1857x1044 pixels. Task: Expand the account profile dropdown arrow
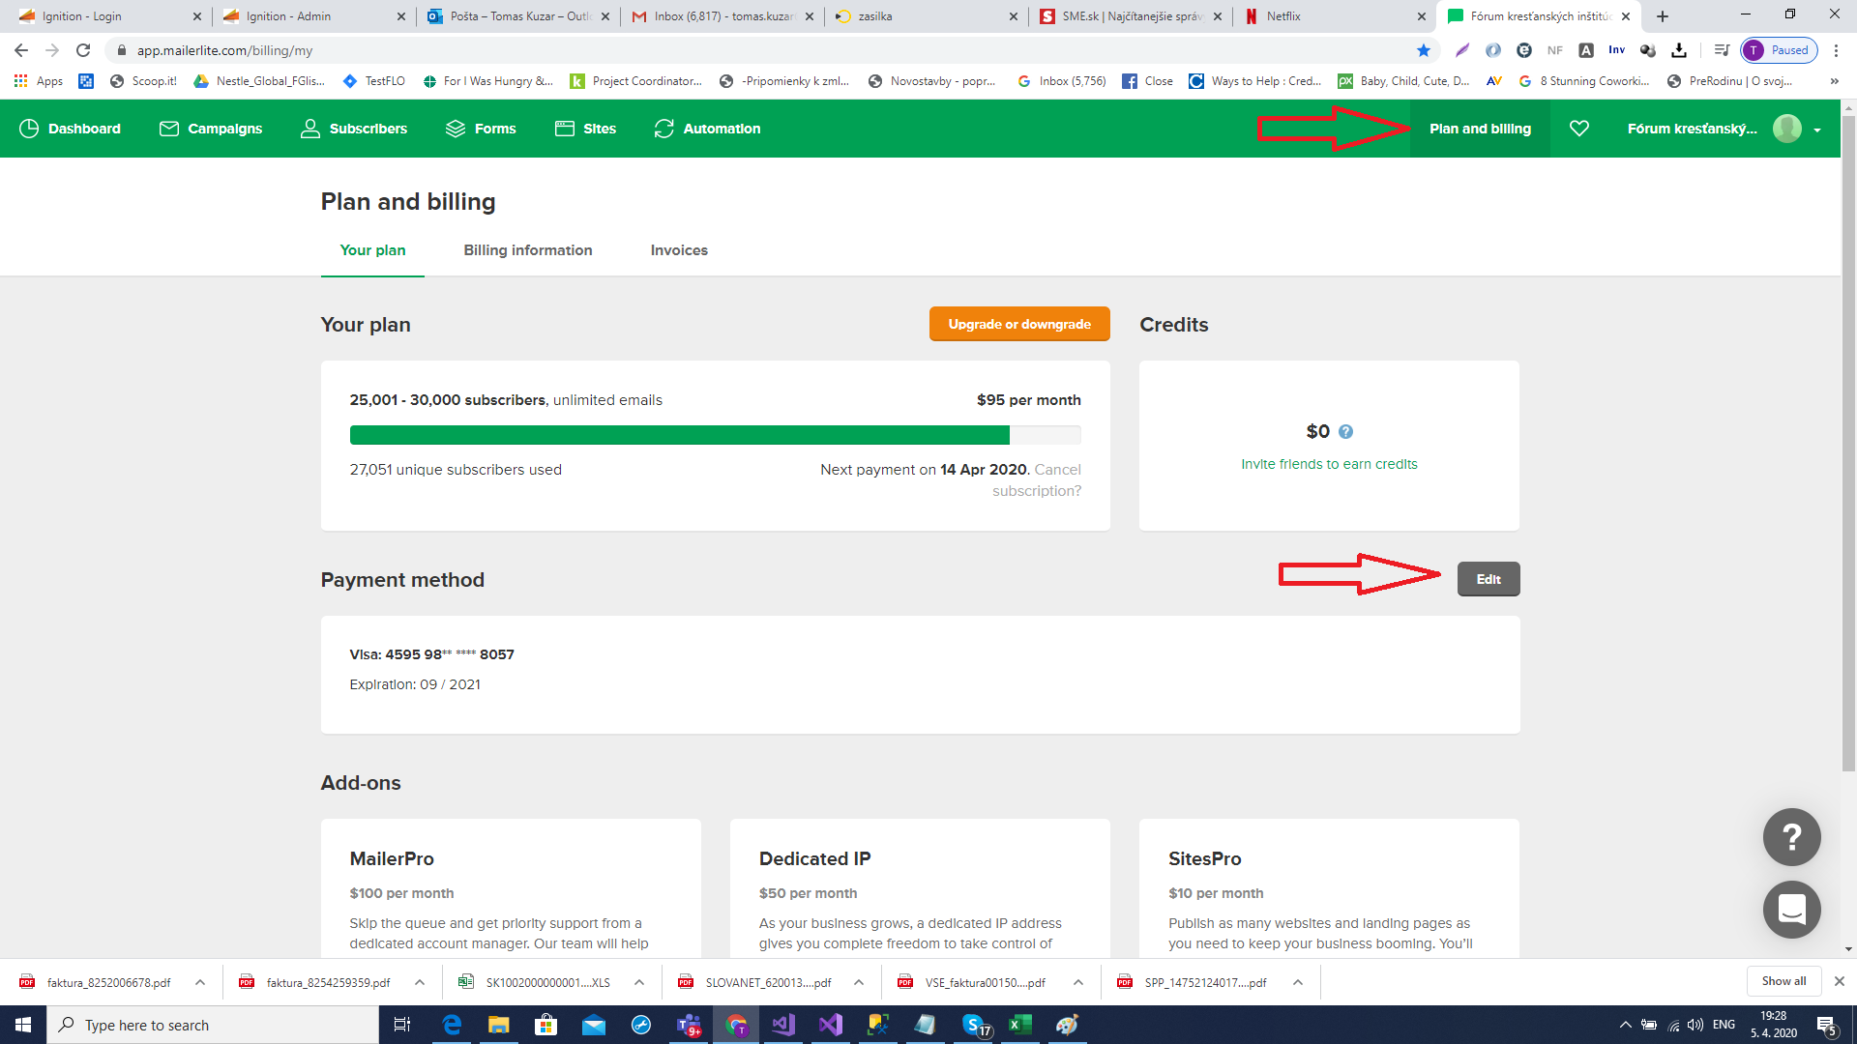click(x=1817, y=130)
